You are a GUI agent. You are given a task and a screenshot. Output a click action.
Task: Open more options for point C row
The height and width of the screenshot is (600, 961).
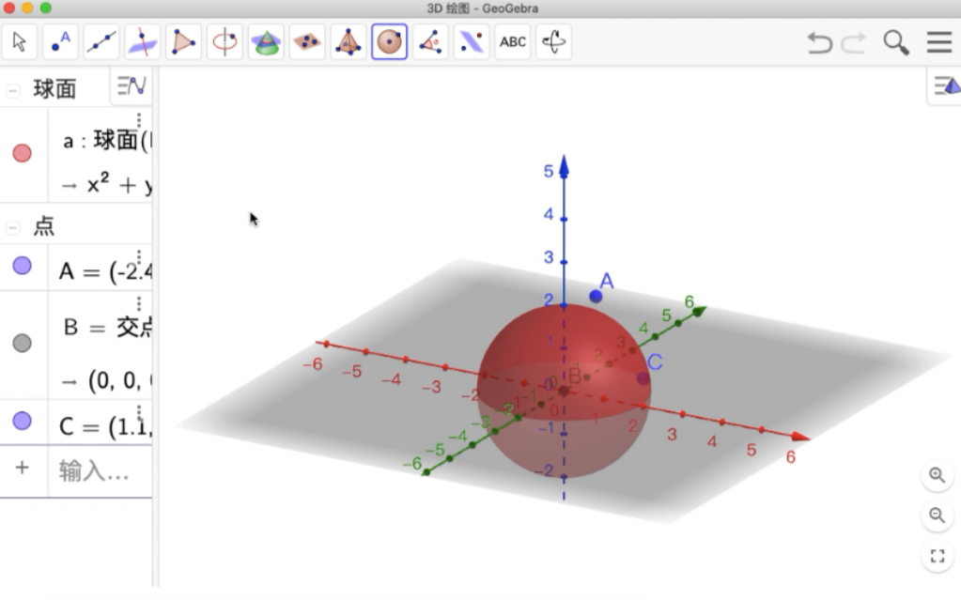[139, 412]
